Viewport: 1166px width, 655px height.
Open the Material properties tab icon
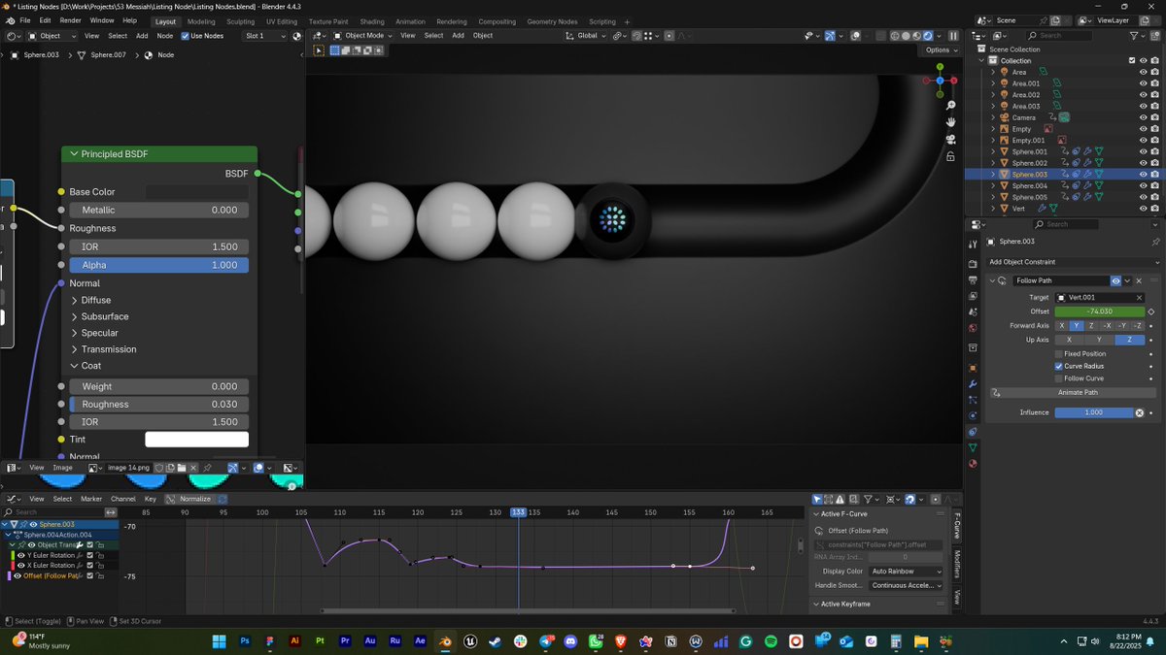(973, 464)
